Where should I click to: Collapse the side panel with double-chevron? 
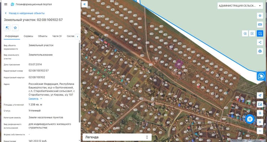tap(84, 4)
